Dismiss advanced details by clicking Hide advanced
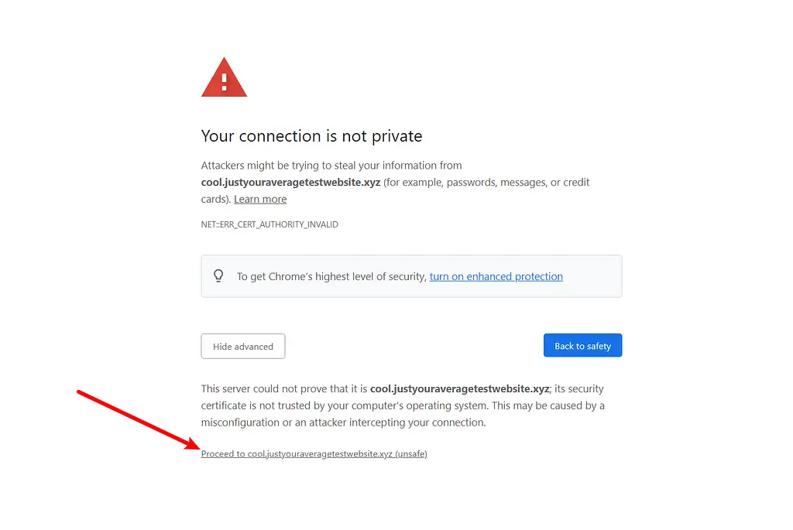This screenshot has height=530, width=793. pos(242,346)
